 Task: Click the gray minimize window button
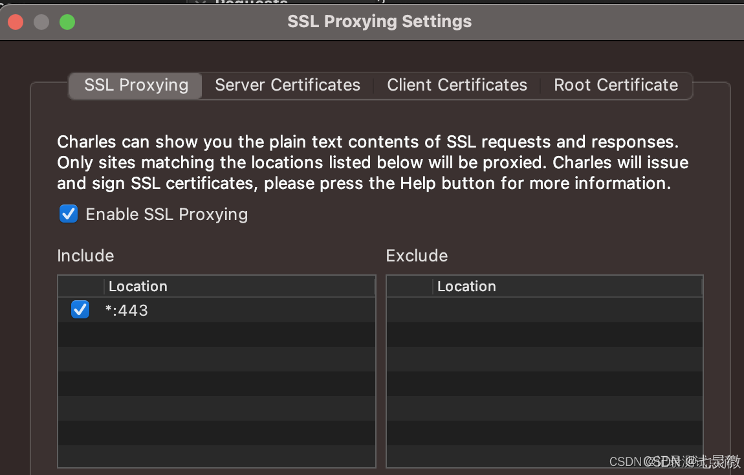[x=41, y=22]
